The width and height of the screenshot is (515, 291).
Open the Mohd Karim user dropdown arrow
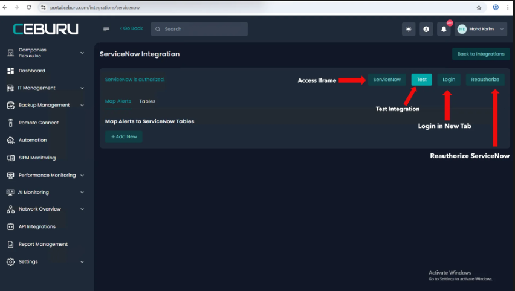coord(502,29)
